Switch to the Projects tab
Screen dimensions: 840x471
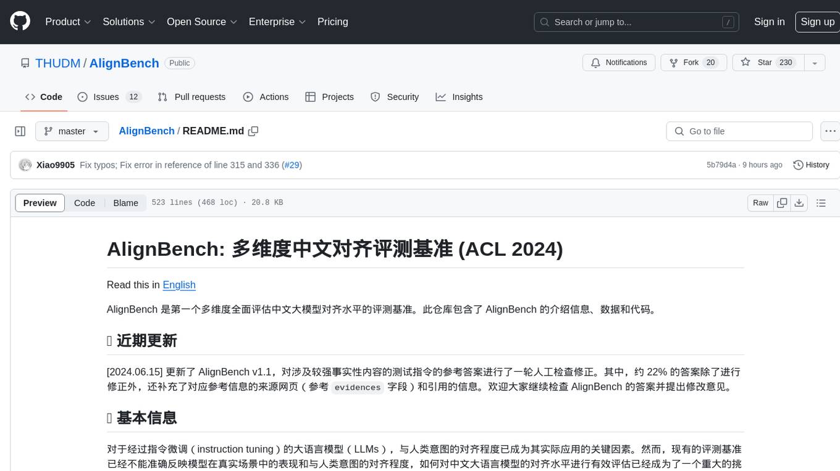[x=329, y=97]
